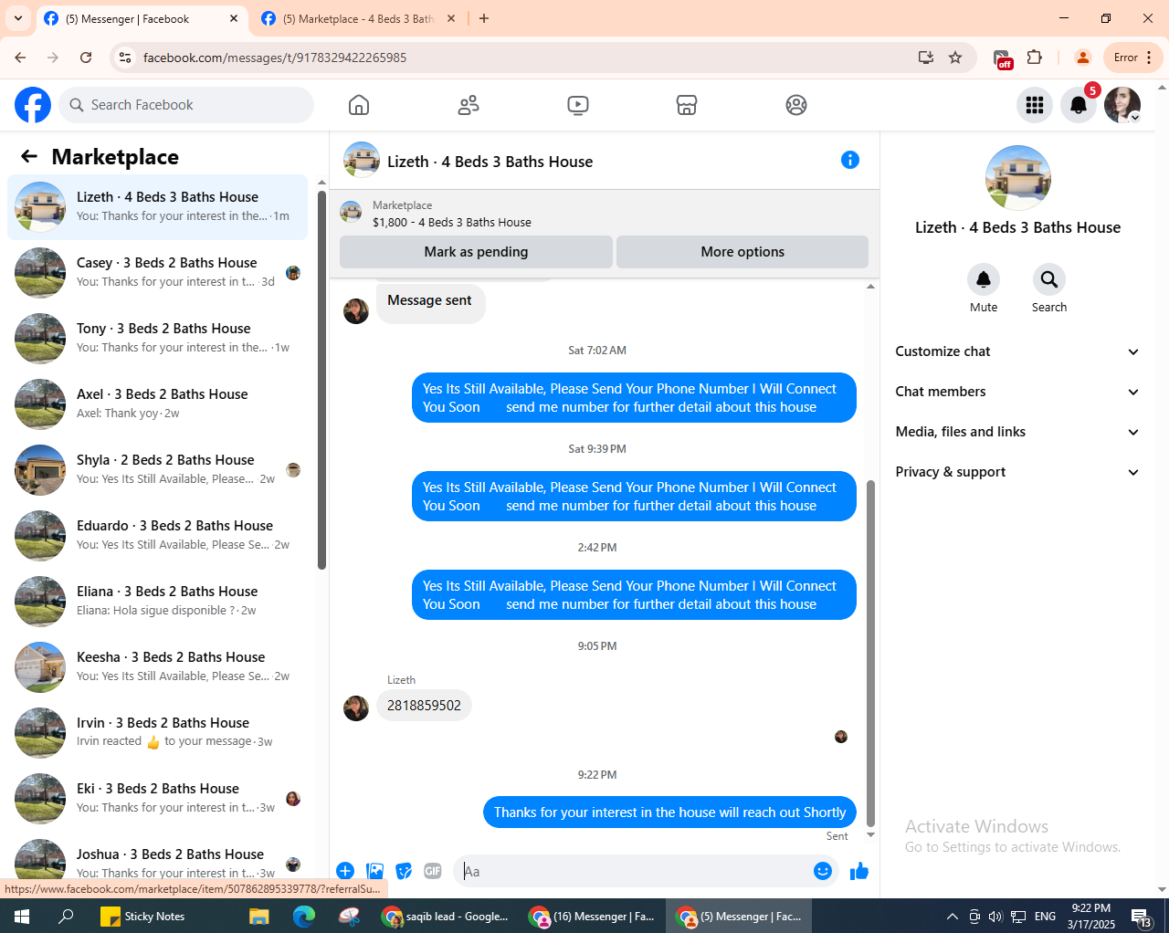Click the Error button in browser toolbar
The height and width of the screenshot is (933, 1169).
(1133, 58)
